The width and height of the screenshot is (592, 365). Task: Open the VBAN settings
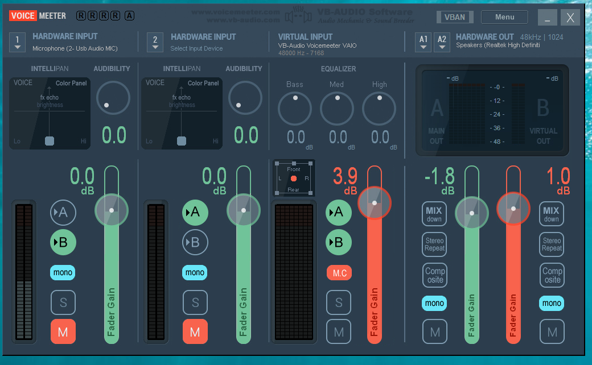coord(455,17)
